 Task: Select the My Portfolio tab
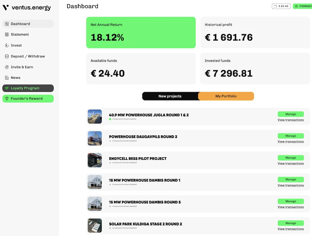226,96
